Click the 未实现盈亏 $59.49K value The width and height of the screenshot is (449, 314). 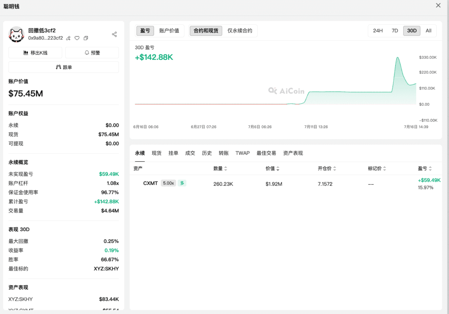coord(109,174)
